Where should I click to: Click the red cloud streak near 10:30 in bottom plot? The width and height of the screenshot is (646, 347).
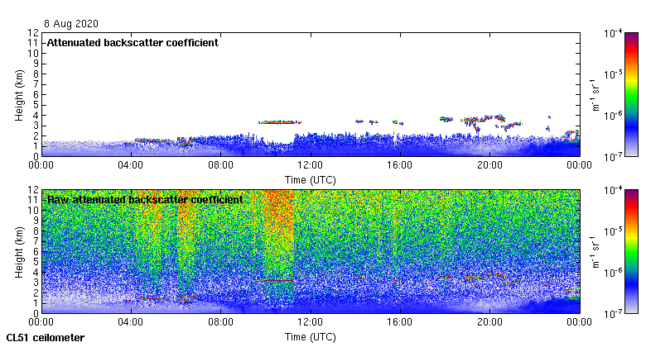pyautogui.click(x=277, y=280)
